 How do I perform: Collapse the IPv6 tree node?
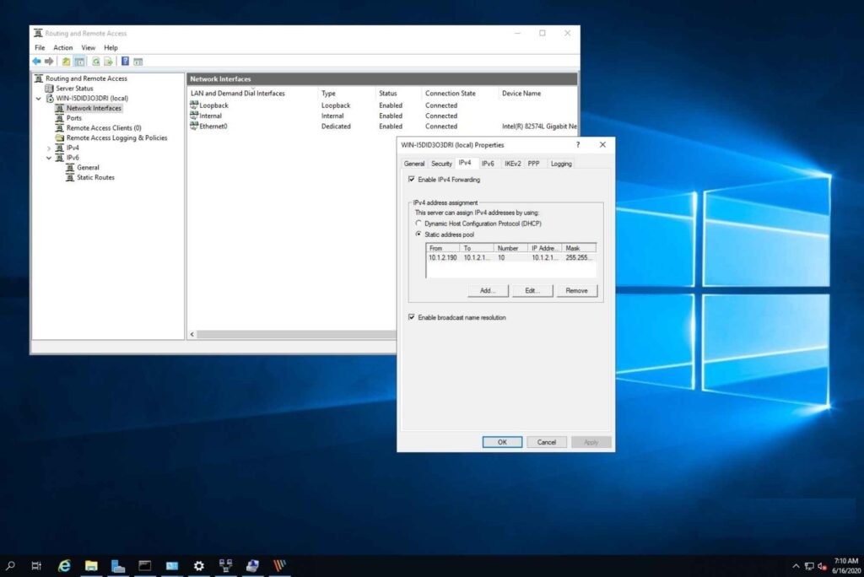click(48, 158)
